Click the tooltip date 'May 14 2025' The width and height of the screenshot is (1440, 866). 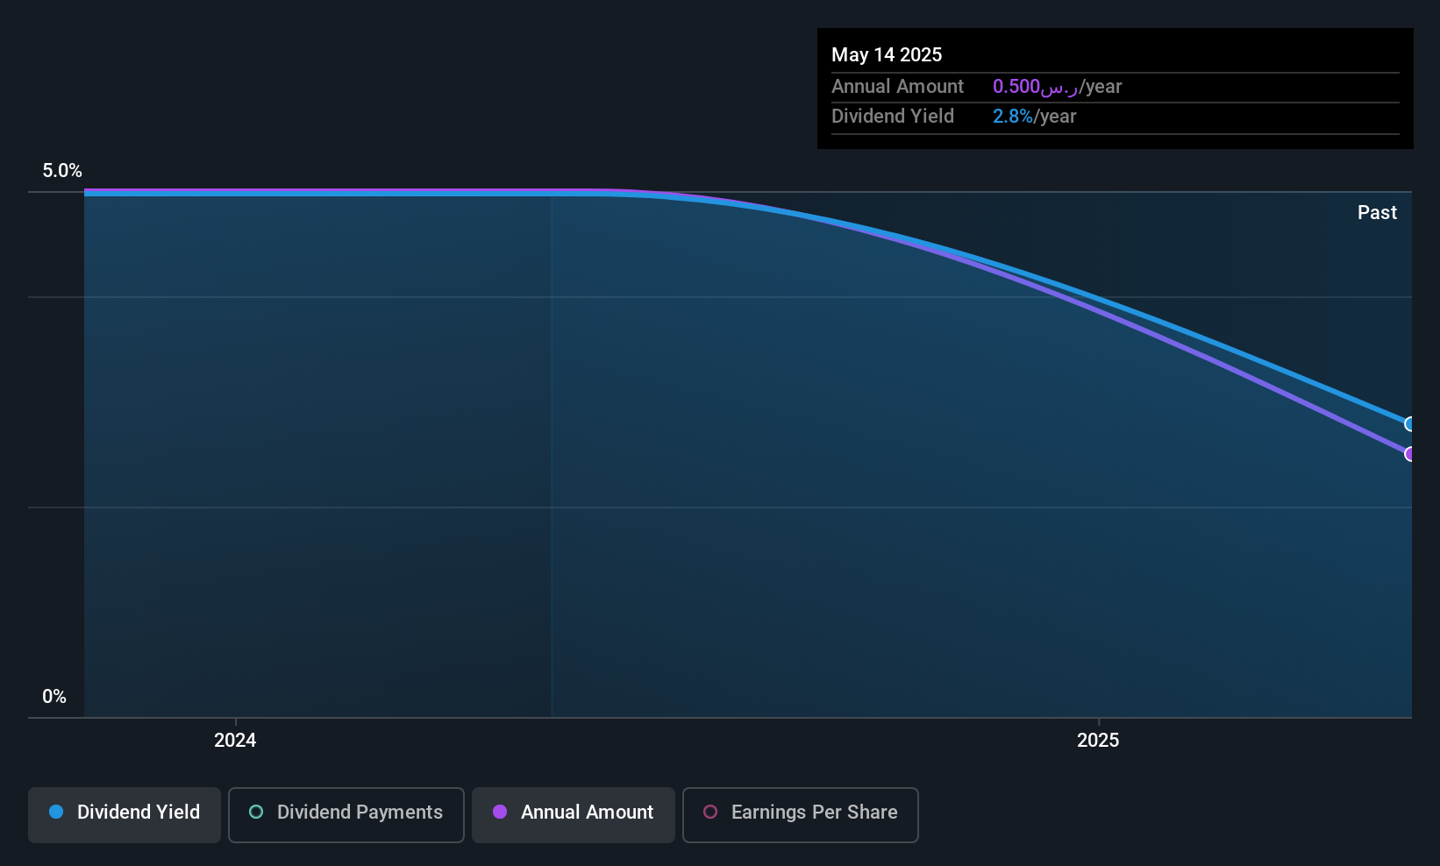tap(887, 55)
